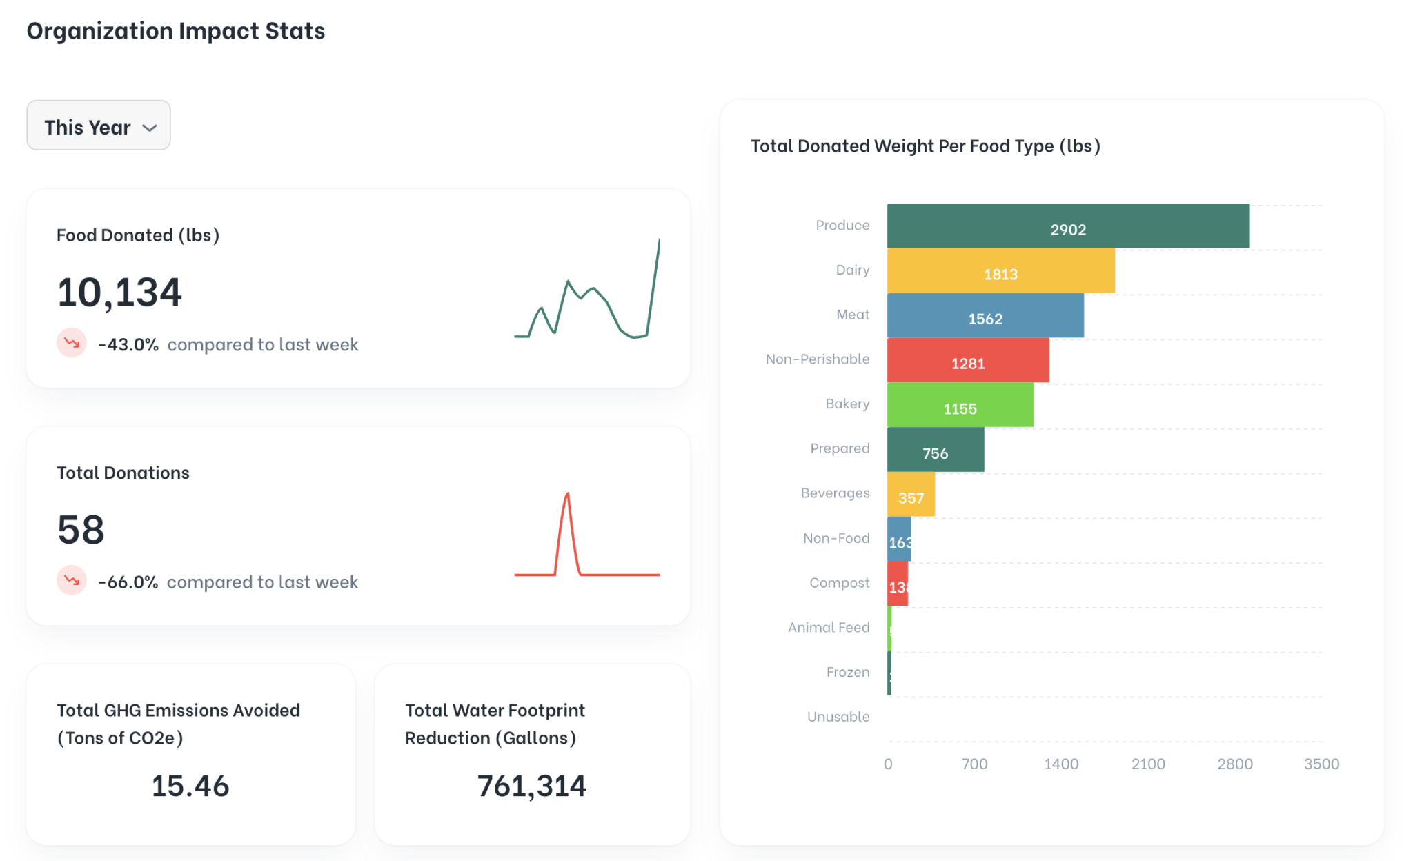1413x861 pixels.
Task: Click the Produce bar showing 2902
Action: pyautogui.click(x=1067, y=226)
